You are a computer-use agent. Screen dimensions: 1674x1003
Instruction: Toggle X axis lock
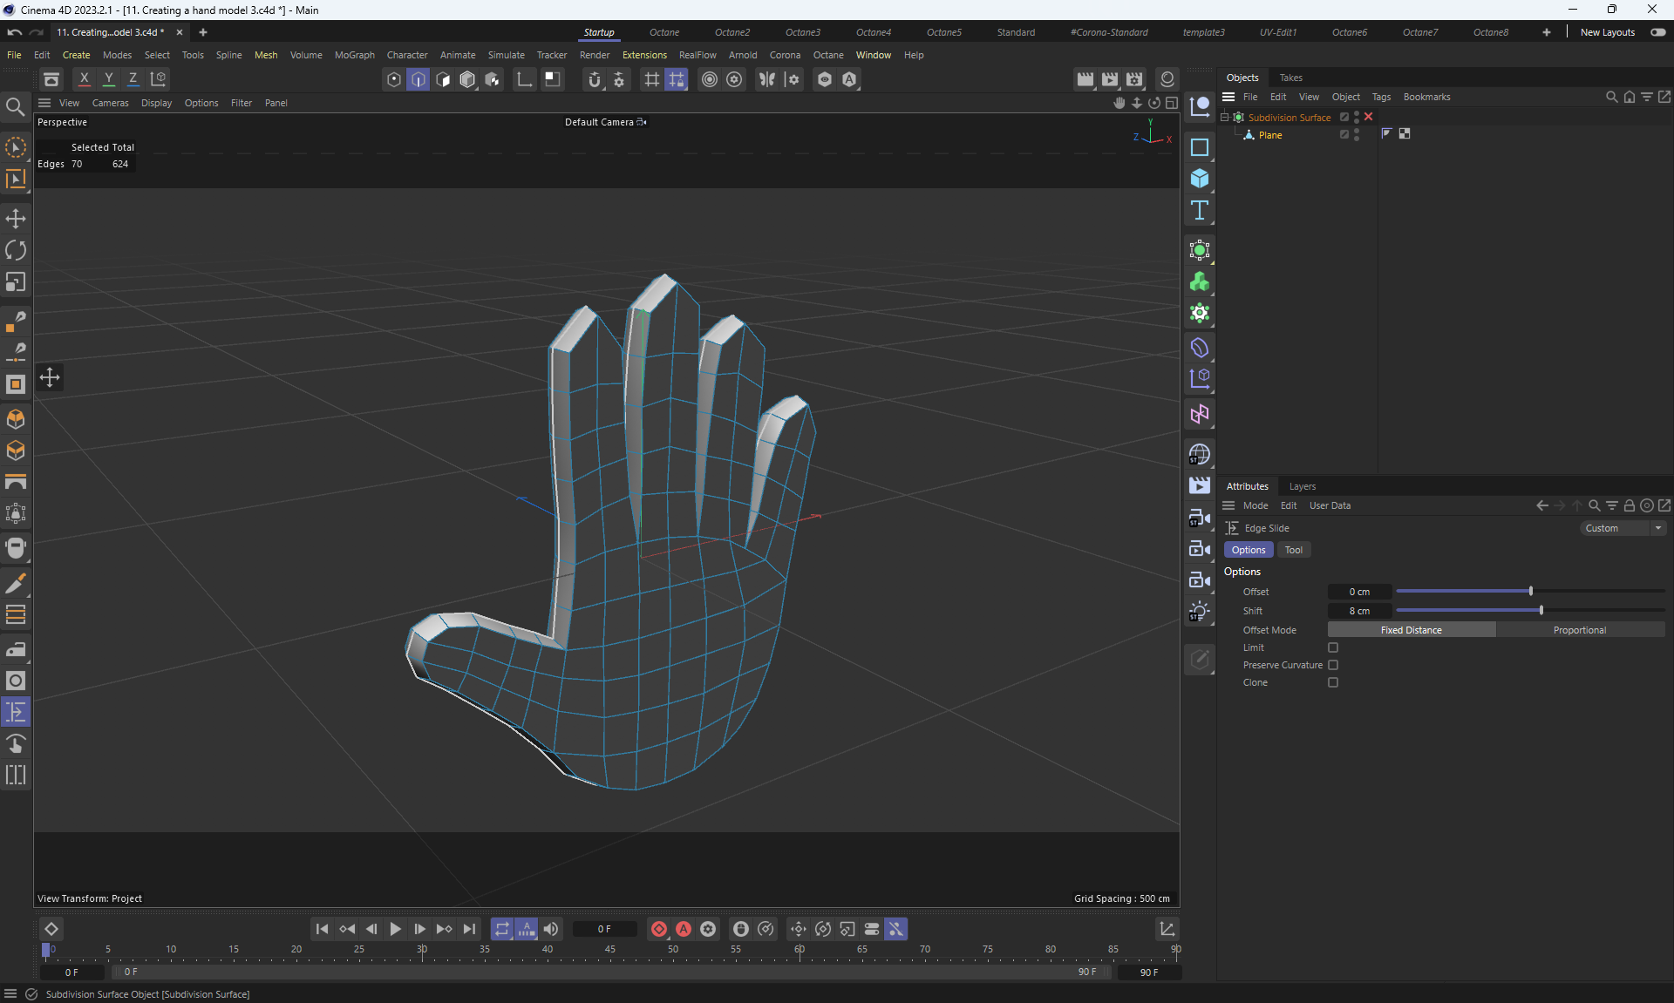[x=84, y=79]
